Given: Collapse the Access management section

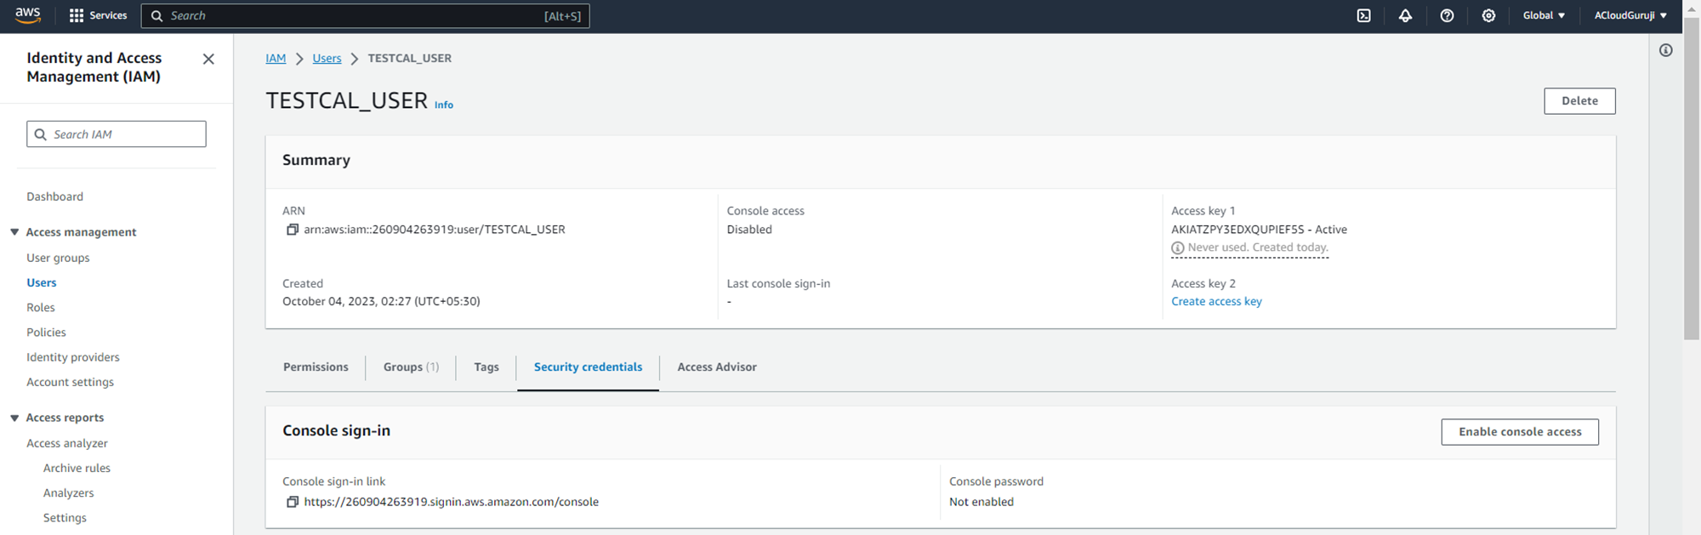Looking at the screenshot, I should coord(14,232).
